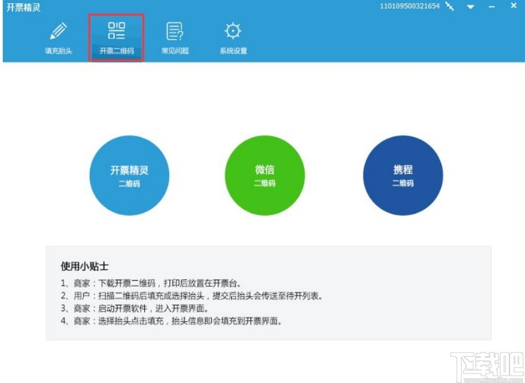Click the 使用小贴士 heading
Screen dimensions: 525x383
point(85,266)
